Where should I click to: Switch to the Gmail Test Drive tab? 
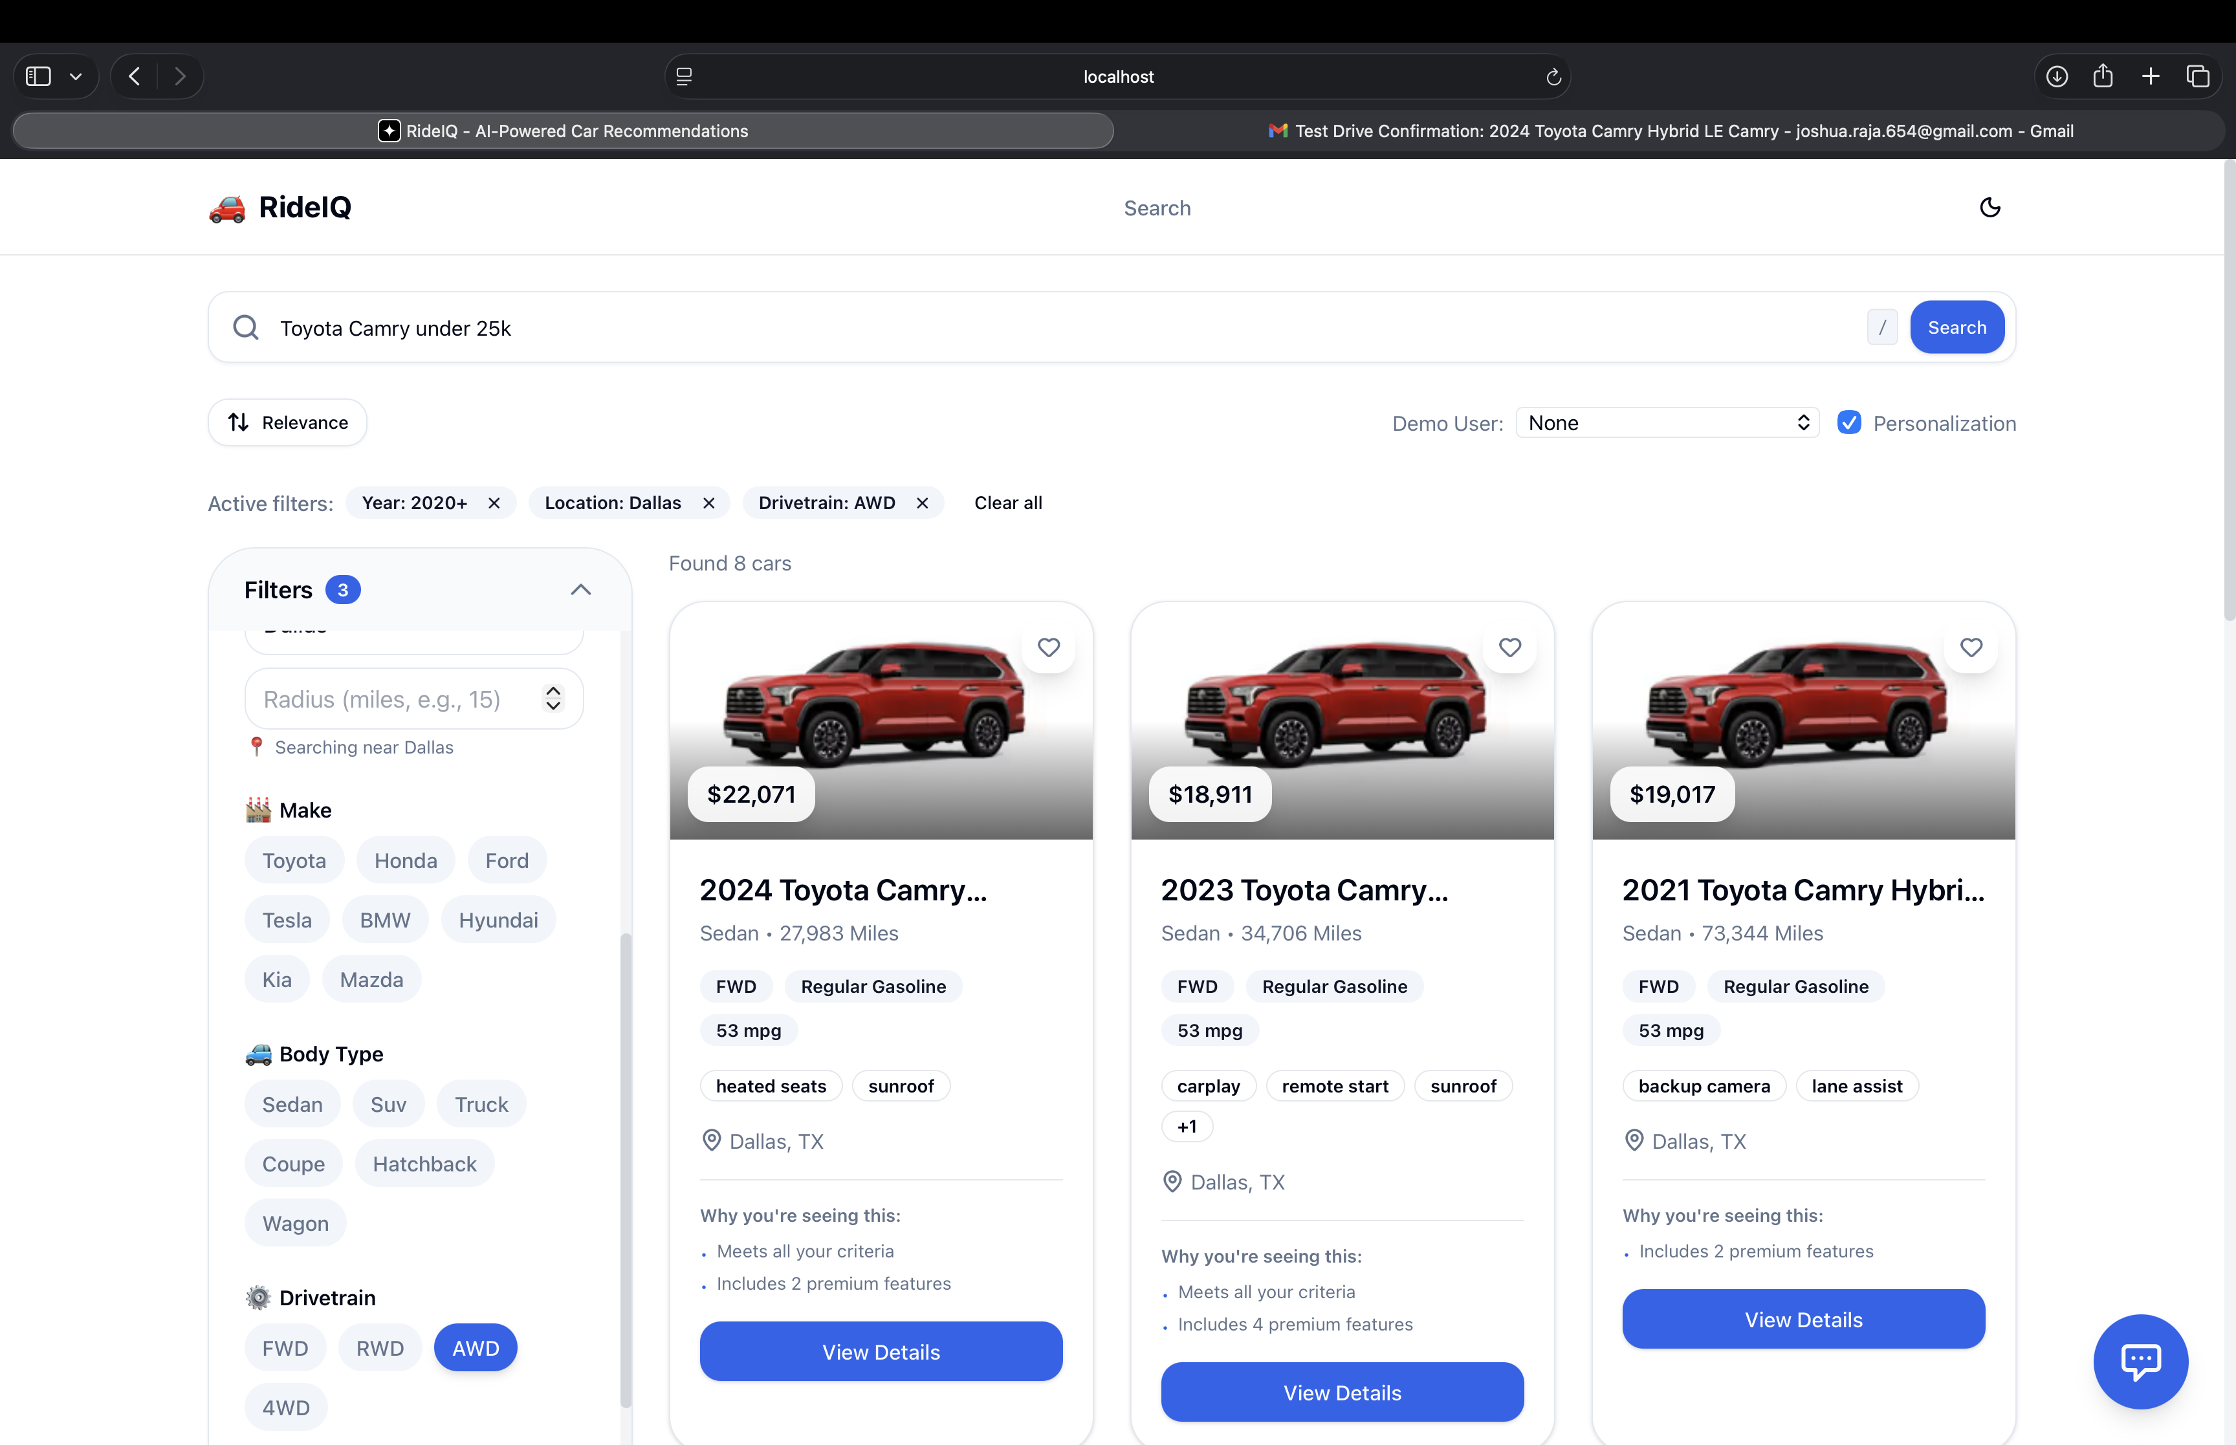point(1669,131)
